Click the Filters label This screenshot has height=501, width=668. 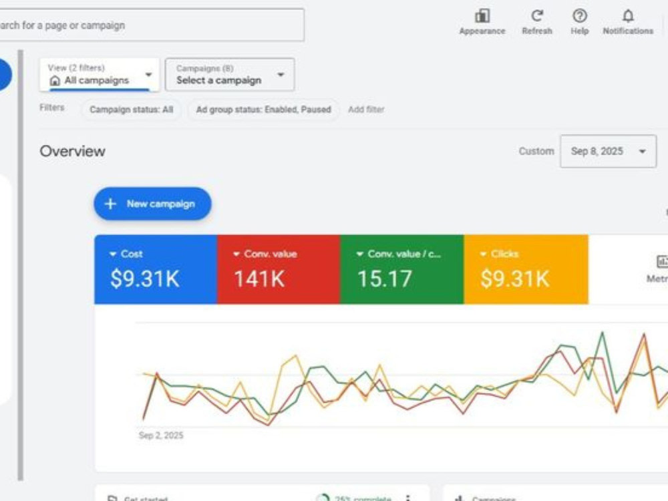click(52, 108)
